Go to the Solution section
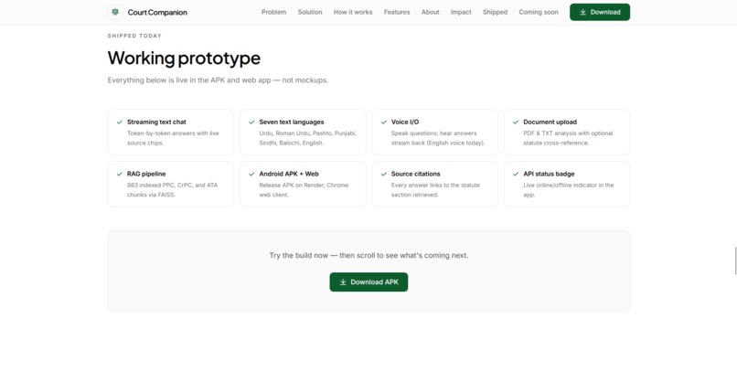Image resolution: width=737 pixels, height=372 pixels. pyautogui.click(x=310, y=12)
